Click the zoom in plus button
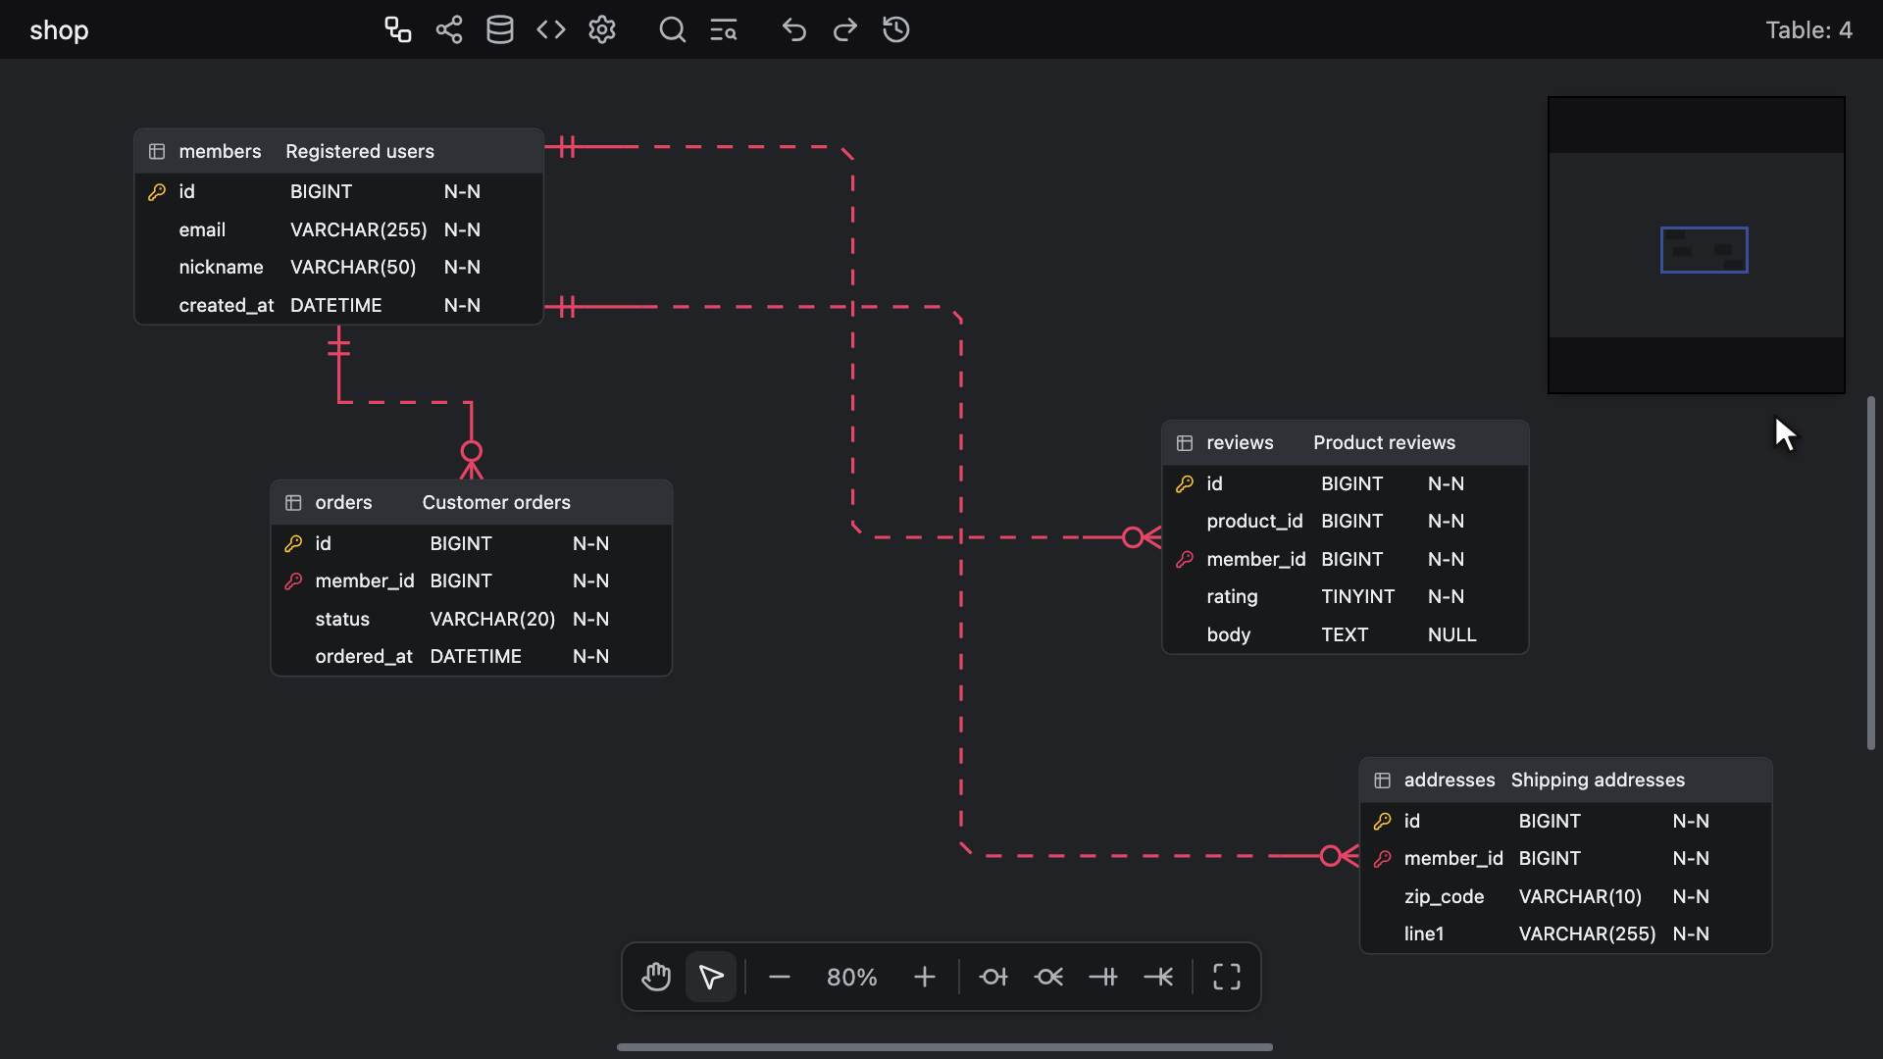This screenshot has width=1883, height=1059. pyautogui.click(x=925, y=977)
